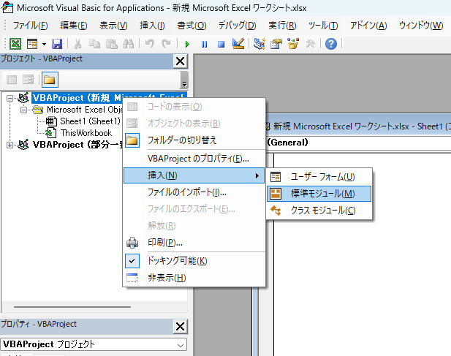This screenshot has width=451, height=356.
Task: Close the プロジェクト panel with X button
Action: 180,61
